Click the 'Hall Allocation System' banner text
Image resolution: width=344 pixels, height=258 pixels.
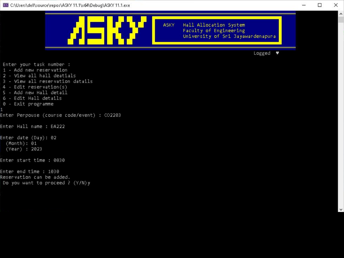pyautogui.click(x=214, y=25)
